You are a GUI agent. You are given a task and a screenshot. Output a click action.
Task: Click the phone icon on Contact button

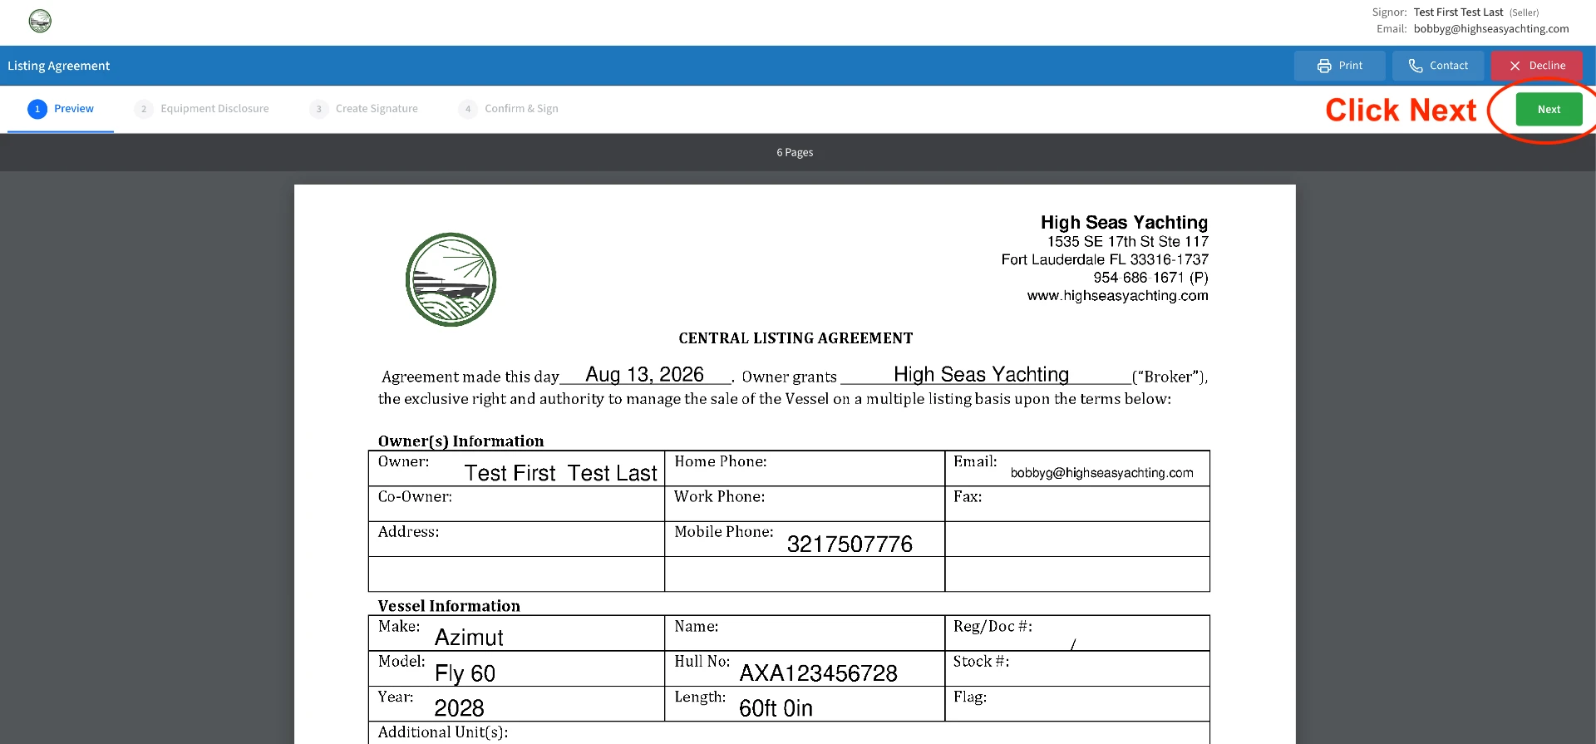1416,66
